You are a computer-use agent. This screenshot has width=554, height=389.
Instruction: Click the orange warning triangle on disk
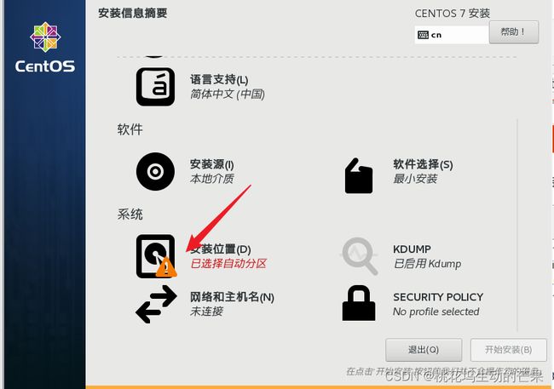(x=166, y=267)
